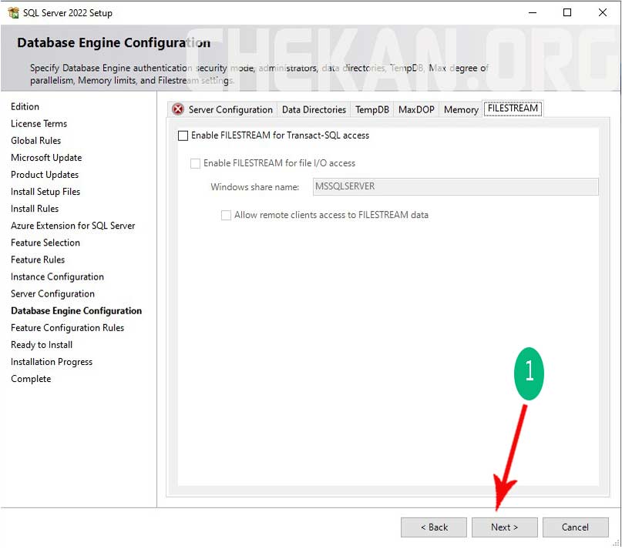The width and height of the screenshot is (622, 549).
Task: Click the SQL Server Setup title bar icon
Action: (13, 12)
